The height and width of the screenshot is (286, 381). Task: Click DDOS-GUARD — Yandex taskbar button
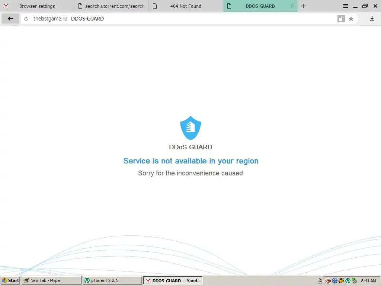173,280
